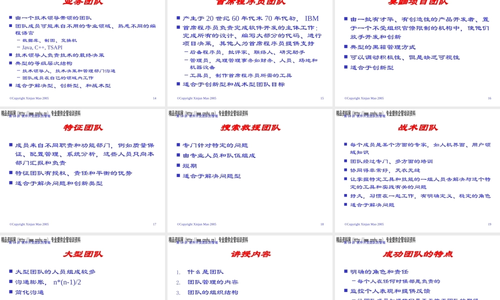Click page number 18 in slide footer
Image resolution: width=500 pixels, height=300 pixels.
322,224
